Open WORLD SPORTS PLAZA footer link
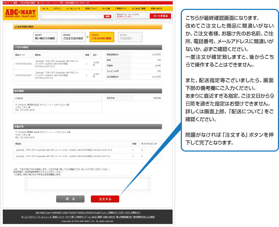 pos(89,212)
